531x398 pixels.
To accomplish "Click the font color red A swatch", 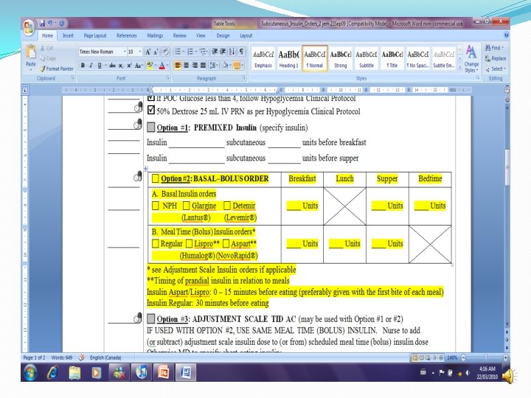I will click(162, 66).
